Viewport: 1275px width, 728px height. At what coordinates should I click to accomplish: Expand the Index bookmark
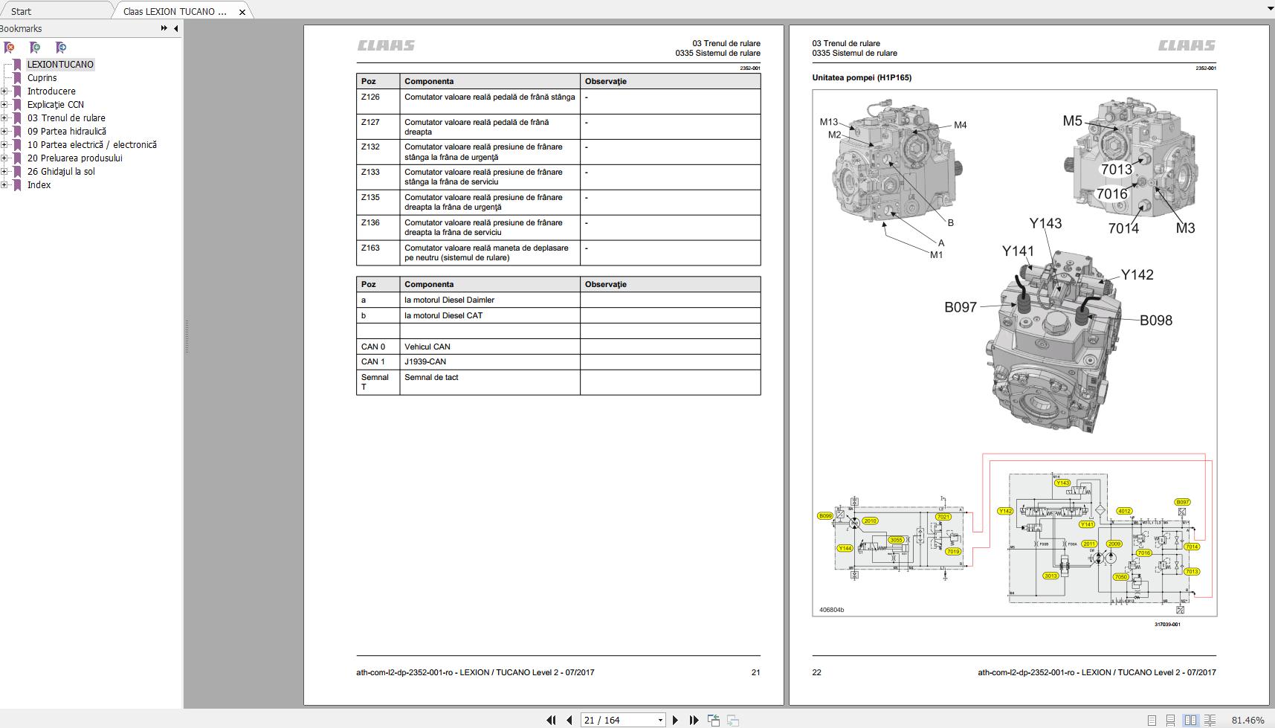click(4, 185)
